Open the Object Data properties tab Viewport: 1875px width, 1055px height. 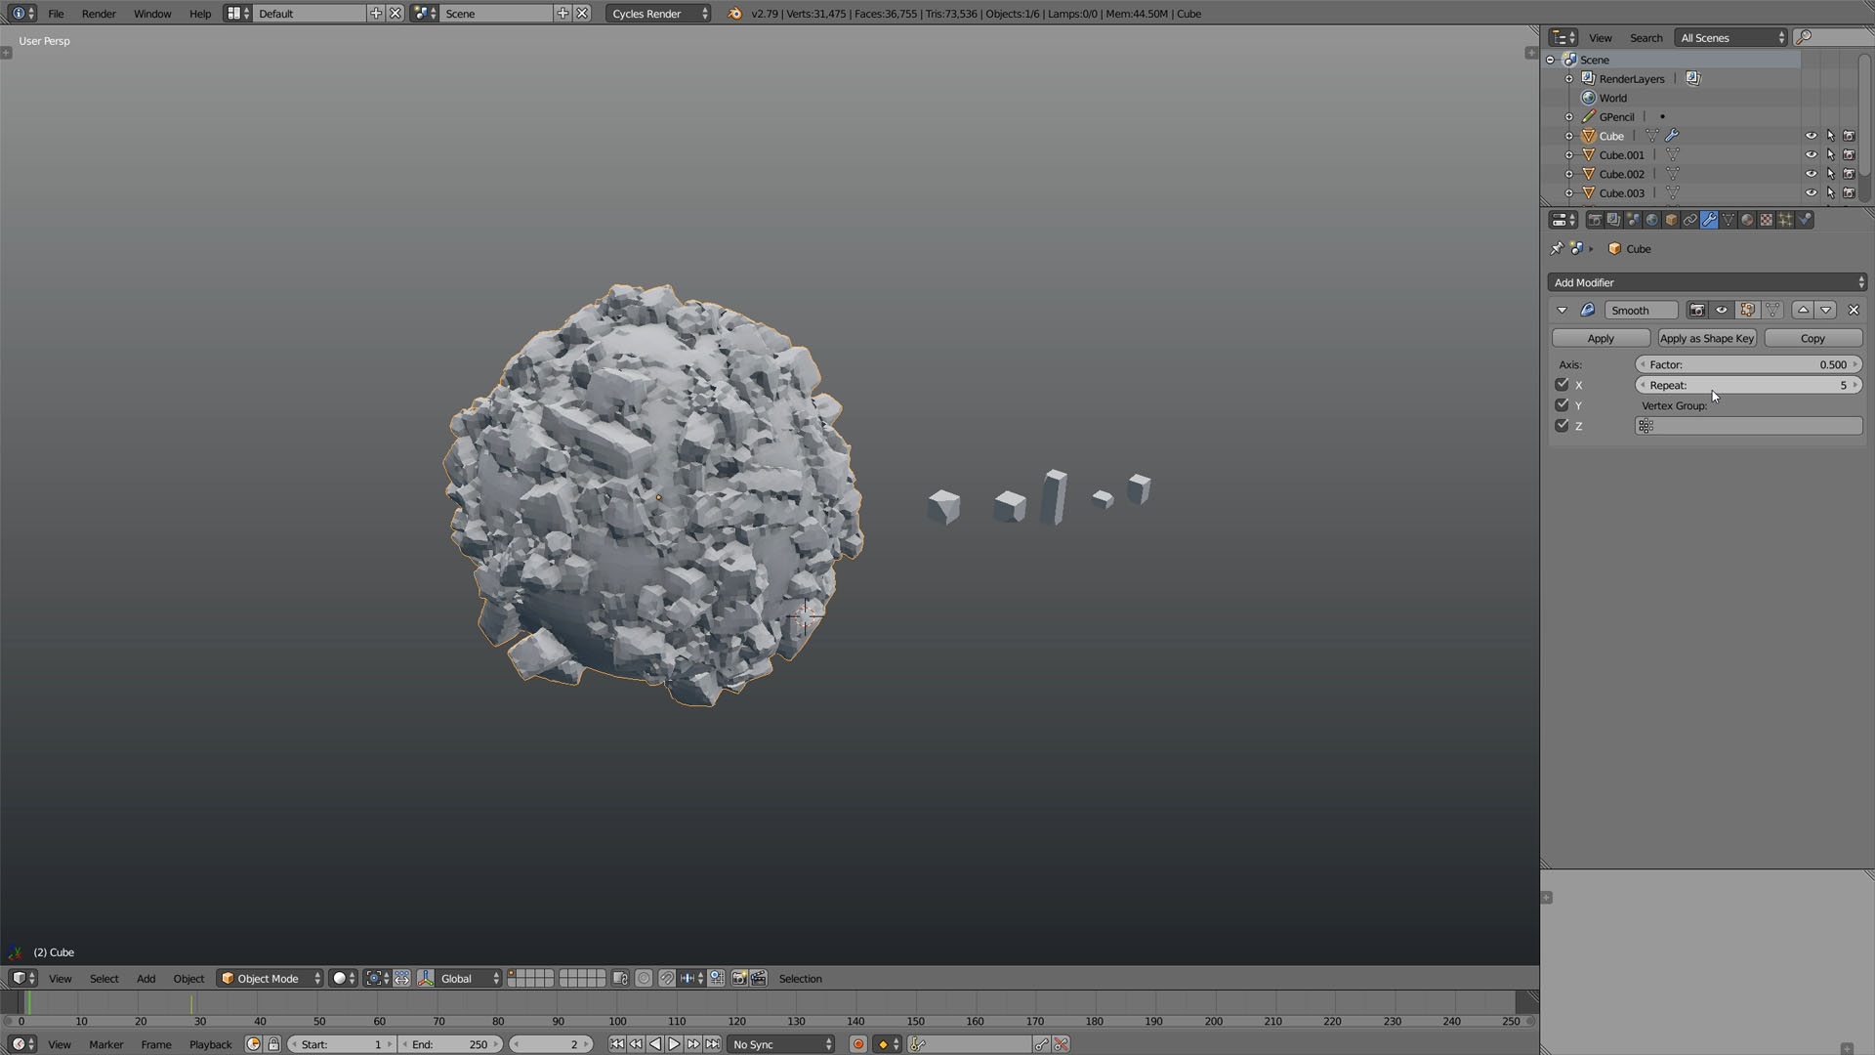pyautogui.click(x=1728, y=220)
